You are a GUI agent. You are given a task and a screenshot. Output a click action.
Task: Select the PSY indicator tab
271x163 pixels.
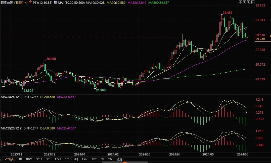[110, 159]
